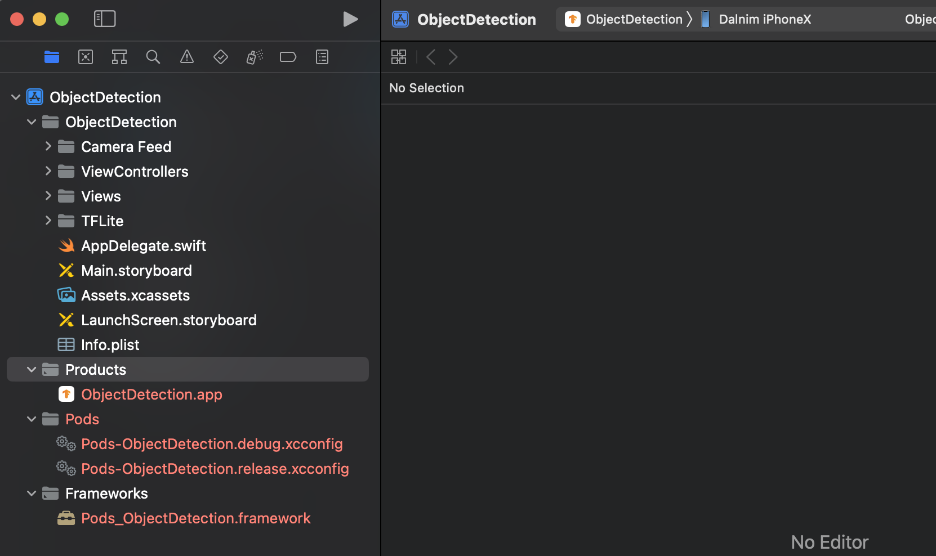Select the ObjectDetection project blueprint icon

pyautogui.click(x=35, y=97)
